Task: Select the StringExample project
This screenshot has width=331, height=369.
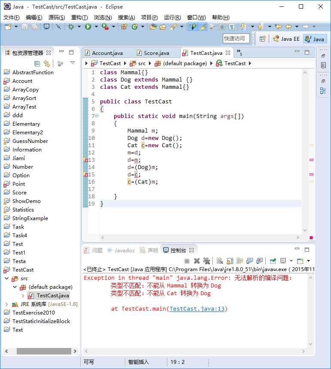Action: click(30, 218)
